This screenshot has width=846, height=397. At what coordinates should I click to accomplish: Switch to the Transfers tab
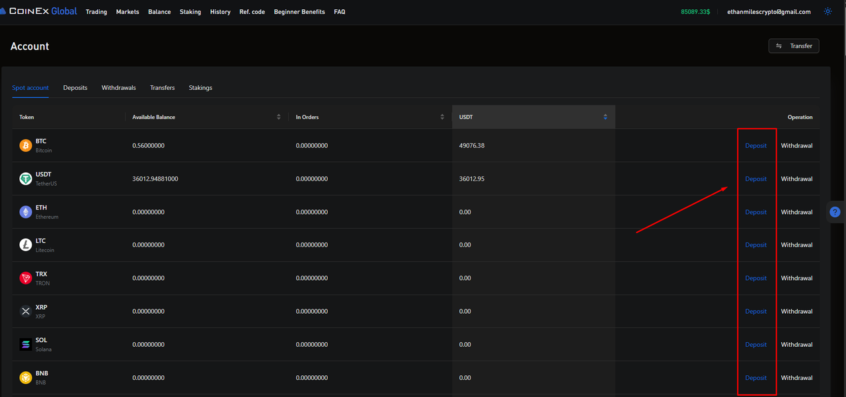pos(163,88)
